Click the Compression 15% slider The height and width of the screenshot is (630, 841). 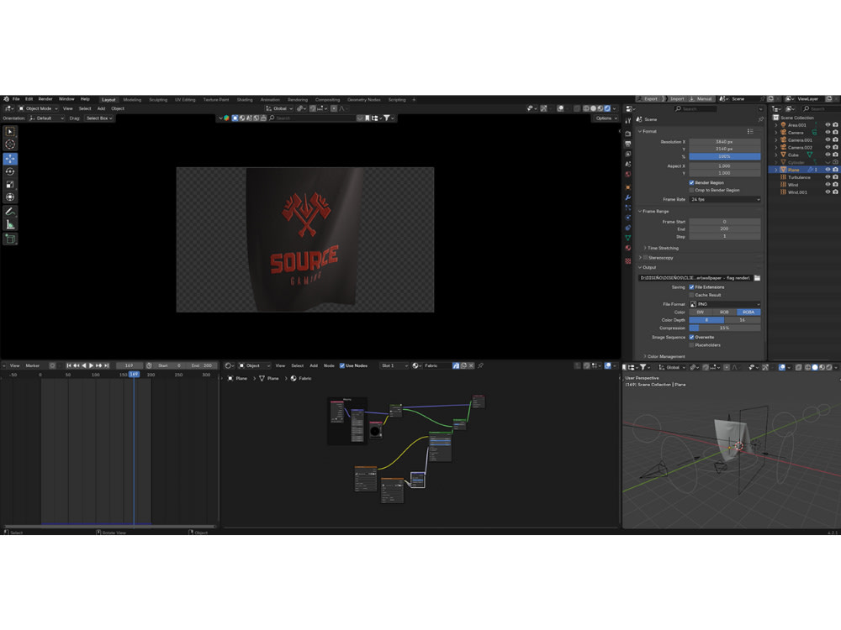[725, 328]
